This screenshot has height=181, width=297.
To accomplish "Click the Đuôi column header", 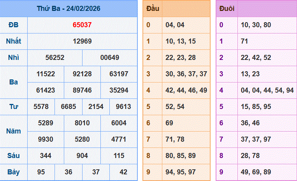I will [x=227, y=9].
